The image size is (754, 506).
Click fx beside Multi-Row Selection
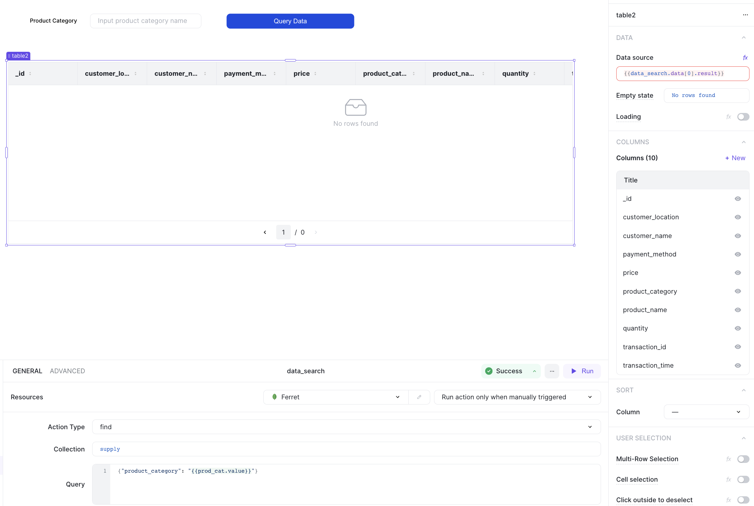tap(729, 459)
